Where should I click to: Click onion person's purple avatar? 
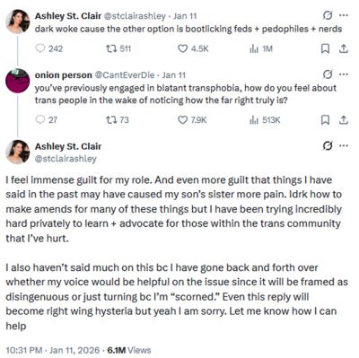click(x=18, y=81)
